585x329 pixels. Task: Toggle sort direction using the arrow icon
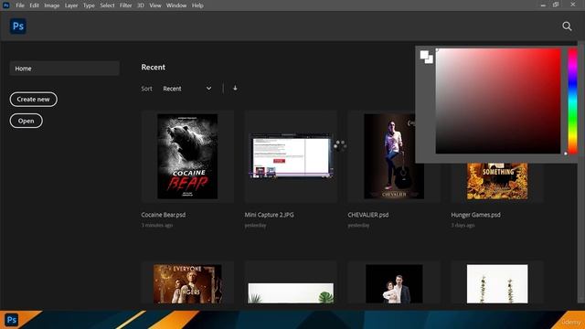(x=235, y=89)
